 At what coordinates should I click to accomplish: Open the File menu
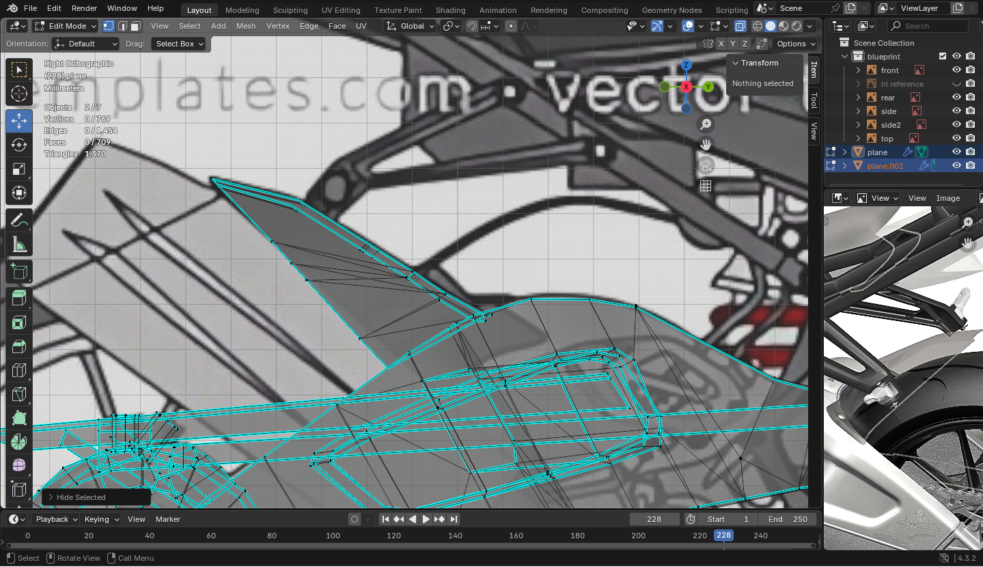coord(30,8)
